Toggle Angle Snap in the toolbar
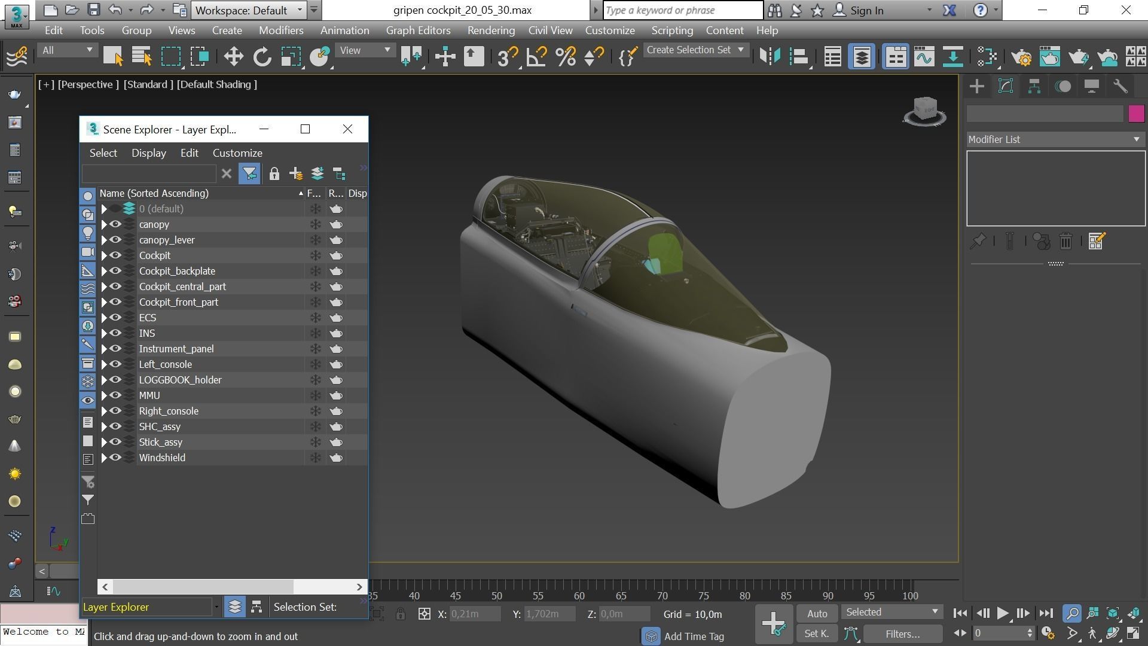 (536, 57)
